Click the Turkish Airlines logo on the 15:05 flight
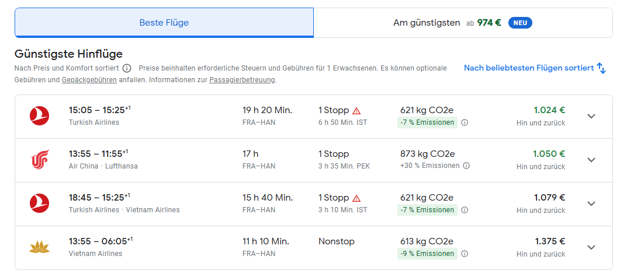Screen dimensions: 620x277 pos(40,116)
